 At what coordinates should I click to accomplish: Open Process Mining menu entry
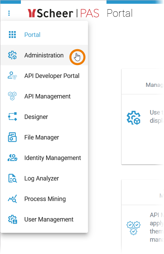[44, 199]
